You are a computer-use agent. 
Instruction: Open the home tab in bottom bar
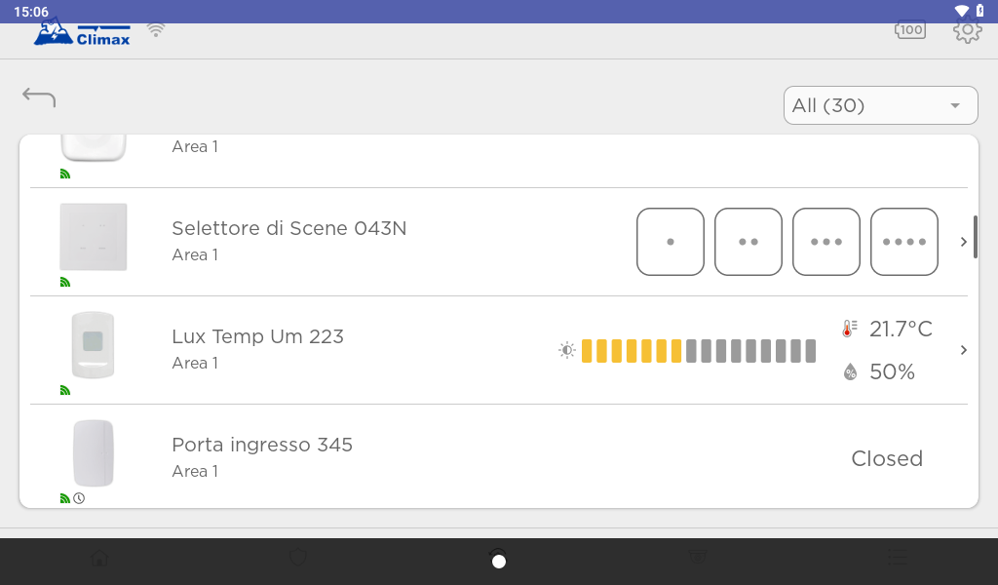(99, 559)
